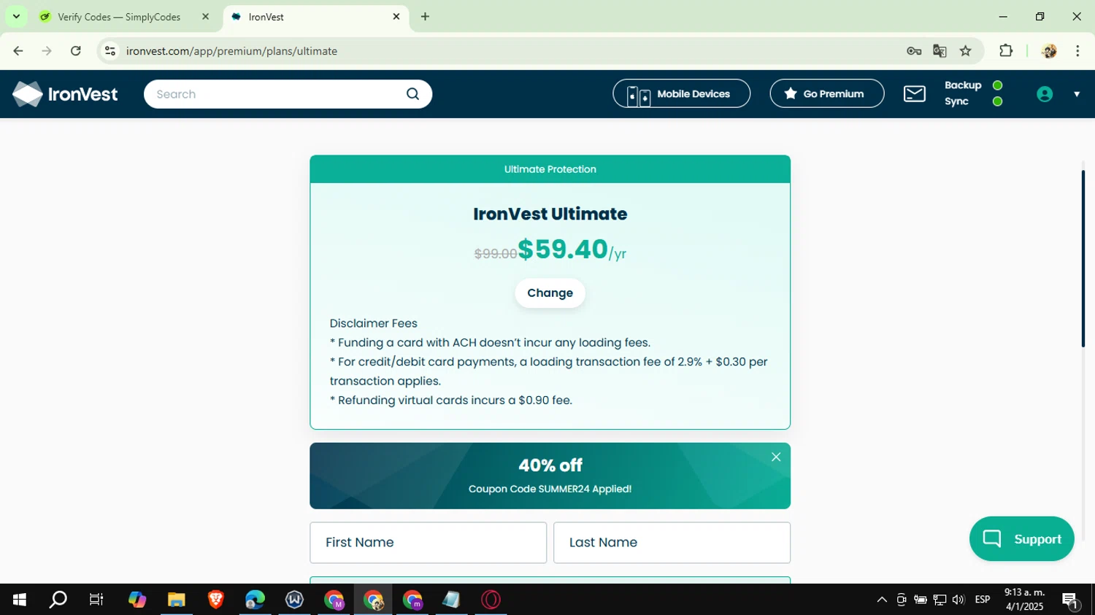Screen dimensions: 1095x615
Task: Click the Disclaimer Fees heading
Action: 373,323
